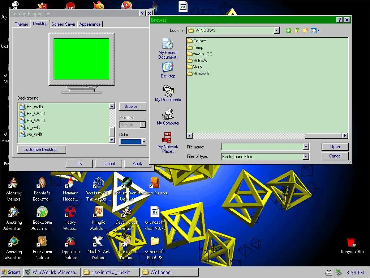370x278 pixels.
Task: Open the View menu icon in Browse
Action: pos(315,30)
